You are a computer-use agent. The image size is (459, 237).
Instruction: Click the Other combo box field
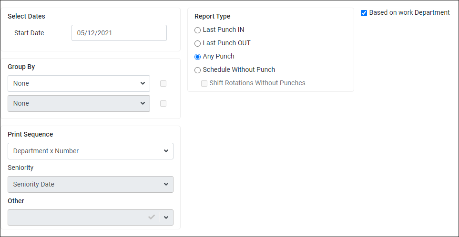click(x=91, y=217)
